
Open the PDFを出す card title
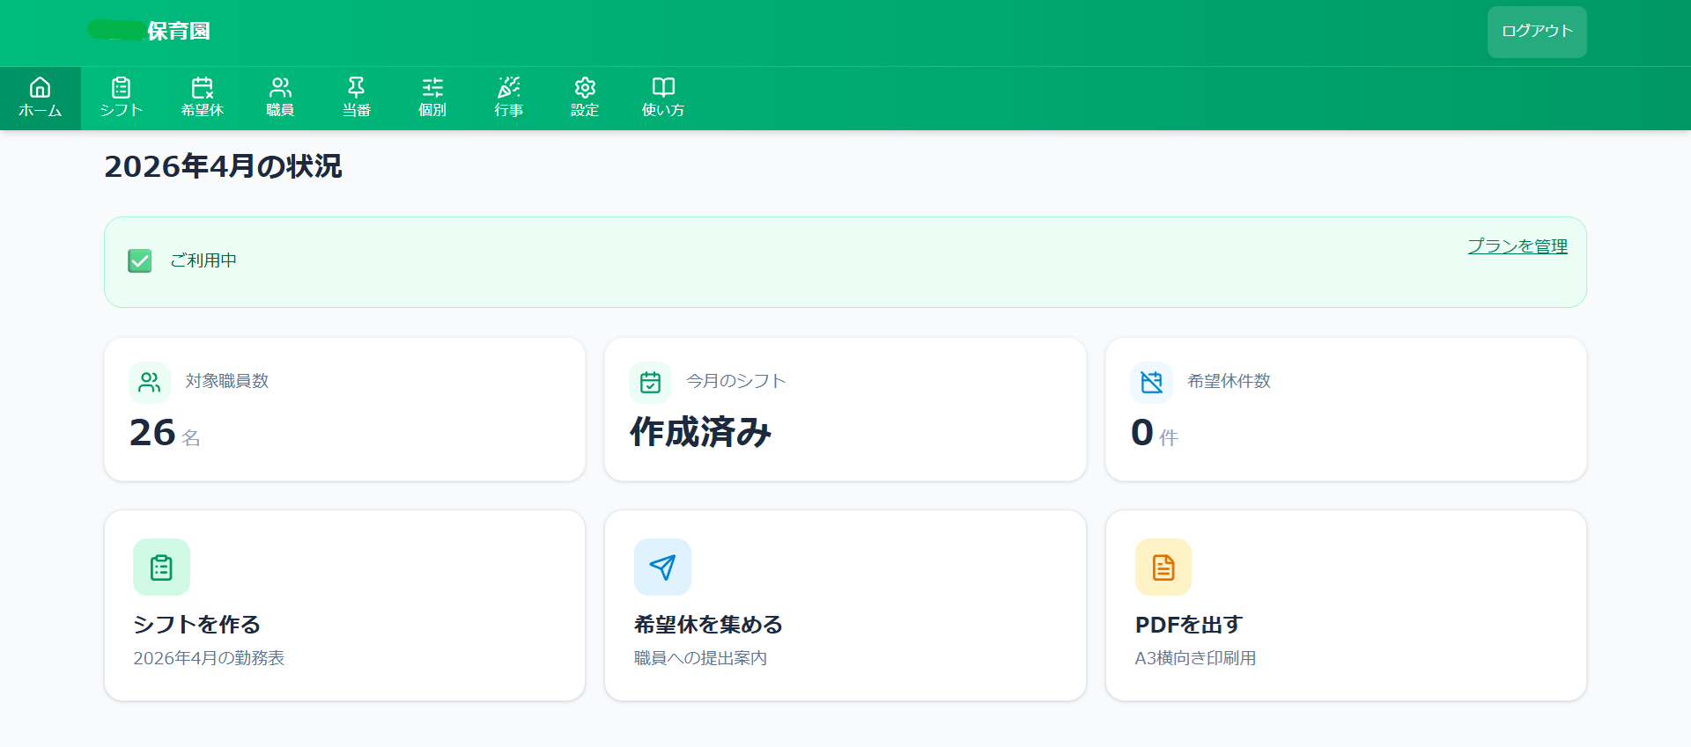[1188, 625]
